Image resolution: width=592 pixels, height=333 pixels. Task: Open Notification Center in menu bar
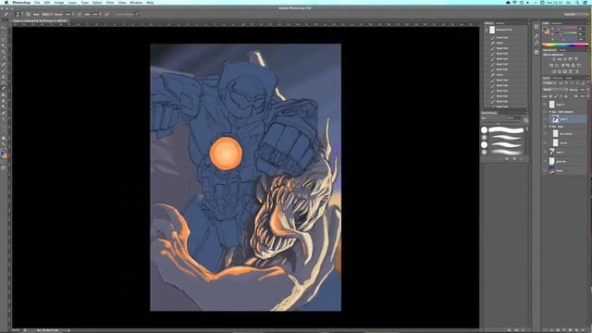(586, 2)
